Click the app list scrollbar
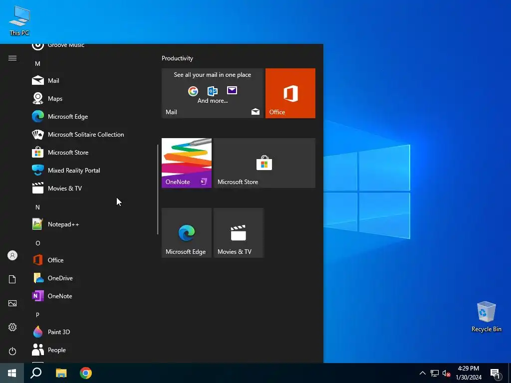511x383 pixels. pos(158,189)
